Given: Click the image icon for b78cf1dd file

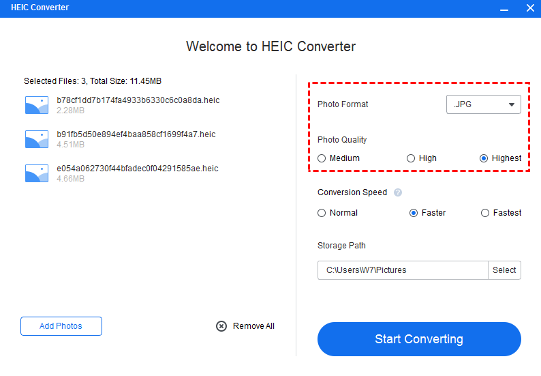Looking at the screenshot, I should click(x=37, y=105).
